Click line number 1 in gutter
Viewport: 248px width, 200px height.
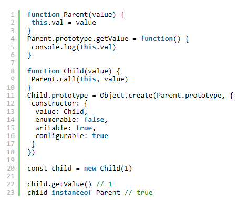(x=13, y=15)
